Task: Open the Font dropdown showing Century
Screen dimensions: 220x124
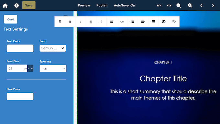Action: [x=53, y=48]
